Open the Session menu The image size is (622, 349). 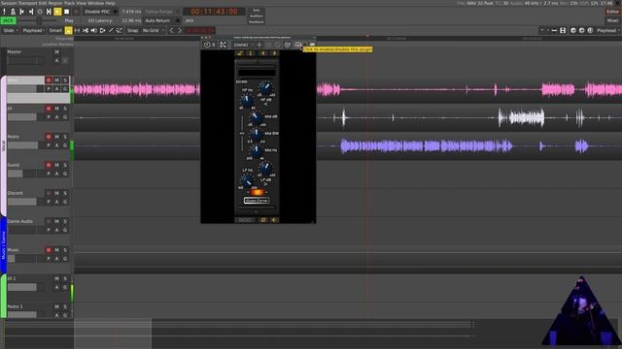point(9,3)
